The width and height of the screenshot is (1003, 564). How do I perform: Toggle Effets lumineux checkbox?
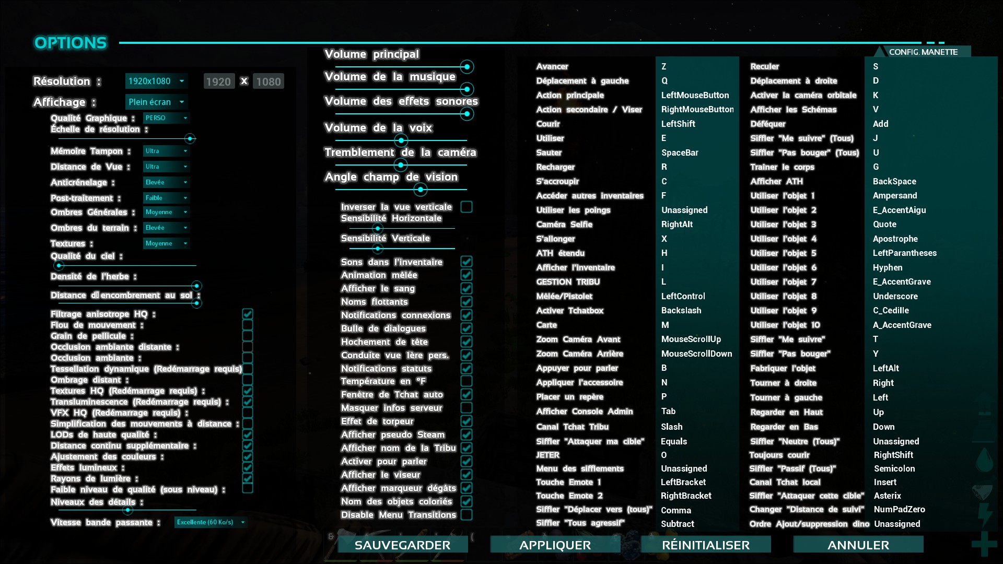[248, 467]
